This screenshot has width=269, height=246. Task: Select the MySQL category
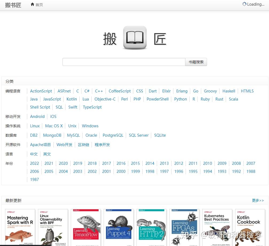[73, 135]
